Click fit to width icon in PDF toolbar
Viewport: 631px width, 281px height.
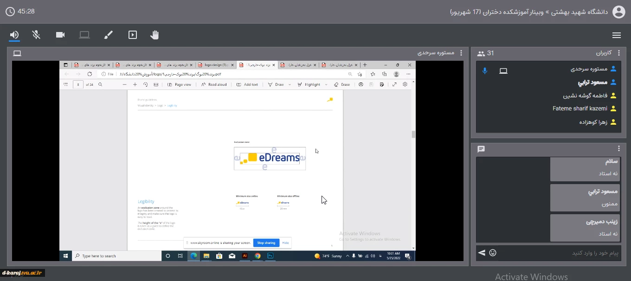pyautogui.click(x=156, y=84)
